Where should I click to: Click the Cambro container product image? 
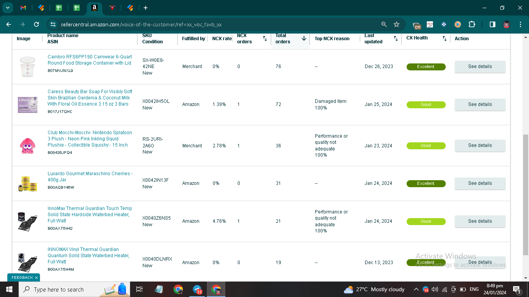tap(27, 67)
